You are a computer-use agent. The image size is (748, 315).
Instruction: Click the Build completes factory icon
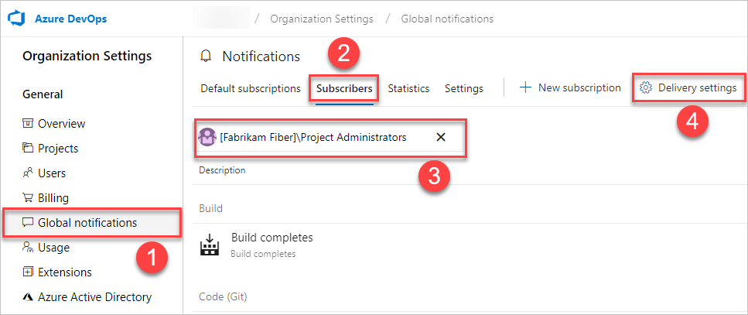coord(209,245)
